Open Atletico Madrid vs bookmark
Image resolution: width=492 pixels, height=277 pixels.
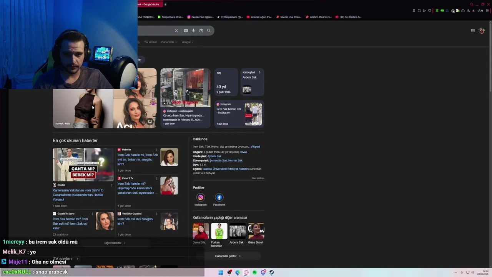pyautogui.click(x=319, y=17)
